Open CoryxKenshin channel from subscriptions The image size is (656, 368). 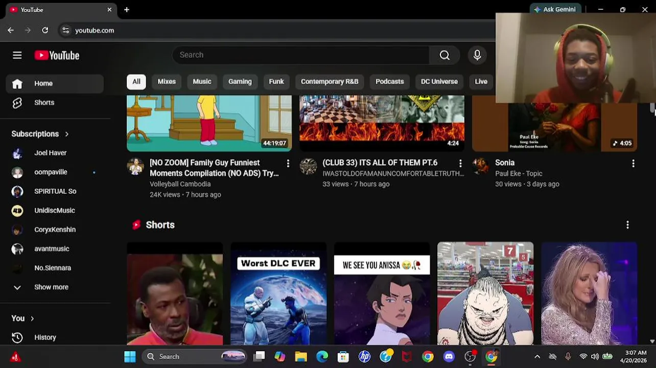pyautogui.click(x=55, y=229)
